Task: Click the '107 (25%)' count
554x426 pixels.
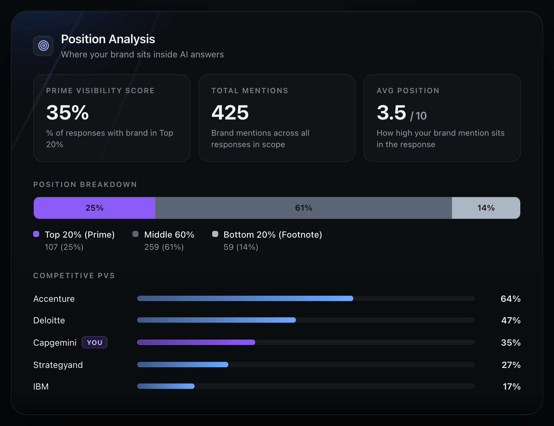Action: coord(64,247)
